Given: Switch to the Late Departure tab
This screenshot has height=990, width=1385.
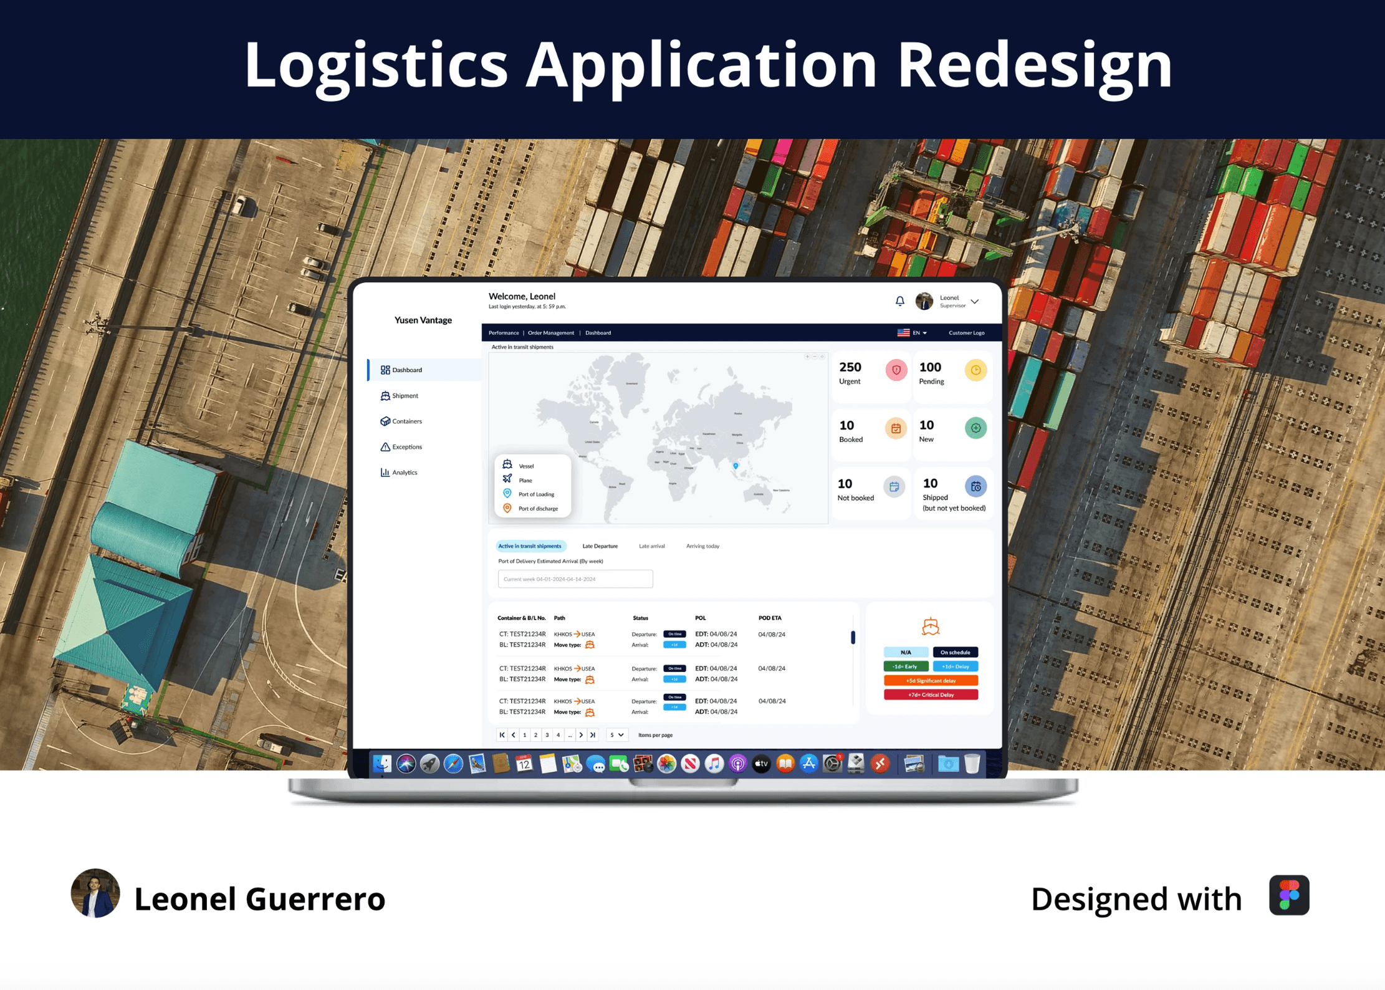Looking at the screenshot, I should [600, 546].
